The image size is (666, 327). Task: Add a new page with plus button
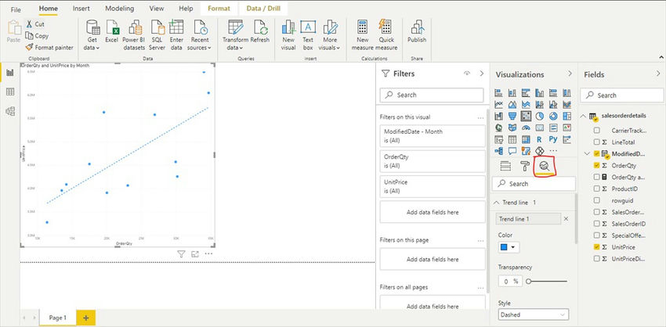[86, 318]
